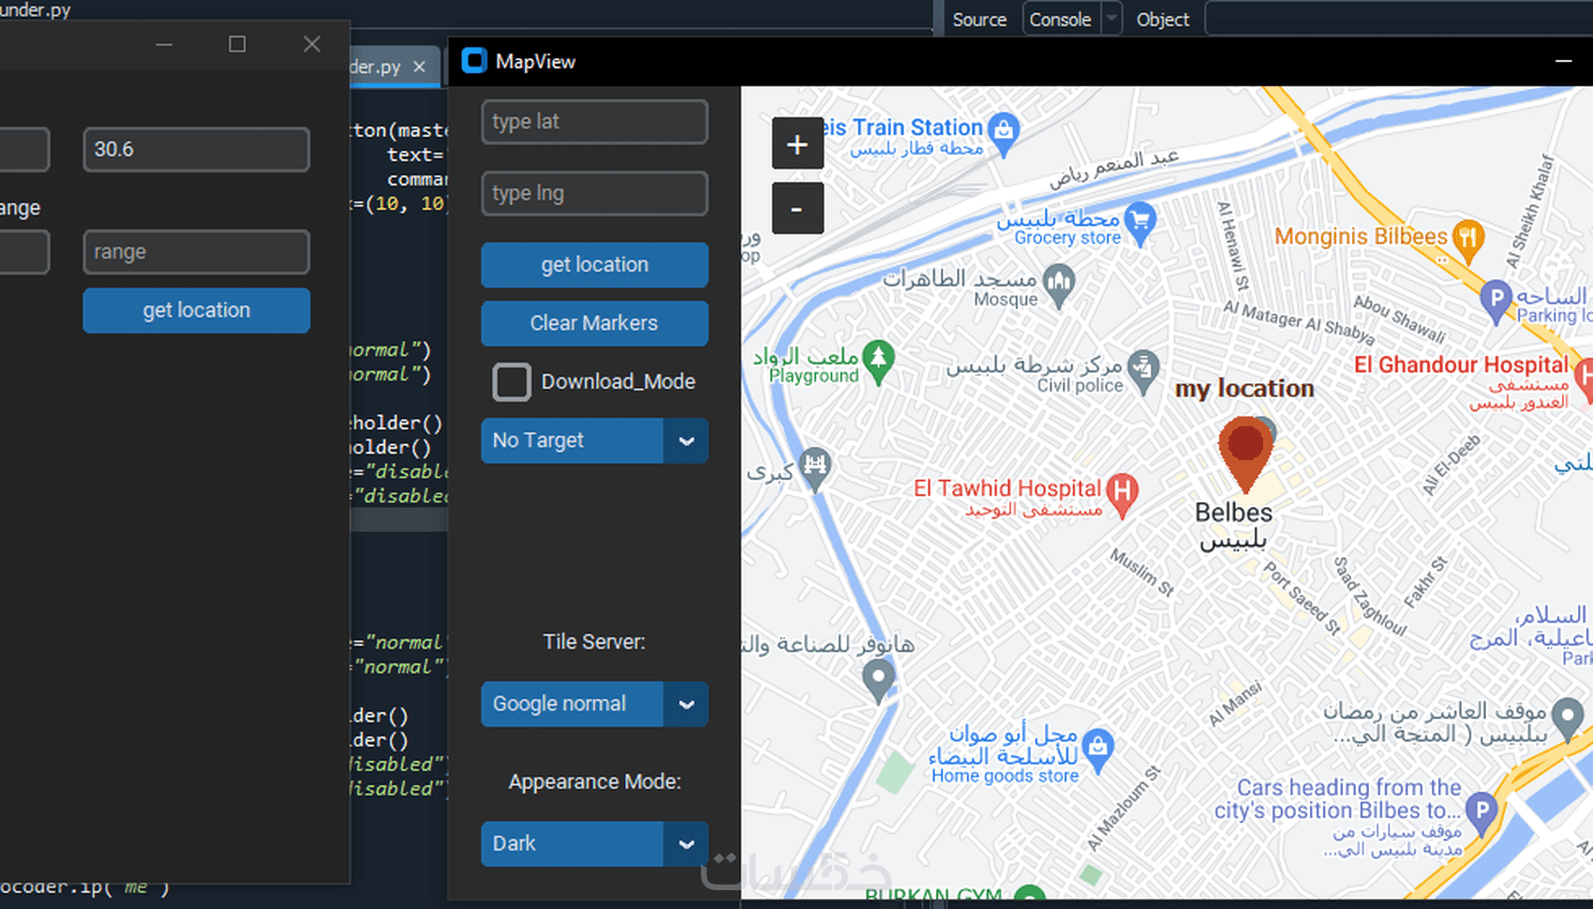Focus the type lng input field
The image size is (1593, 909).
coord(595,193)
